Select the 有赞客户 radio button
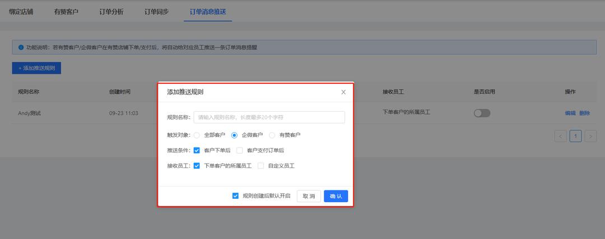Viewport: 605px width, 239px height. click(272, 135)
